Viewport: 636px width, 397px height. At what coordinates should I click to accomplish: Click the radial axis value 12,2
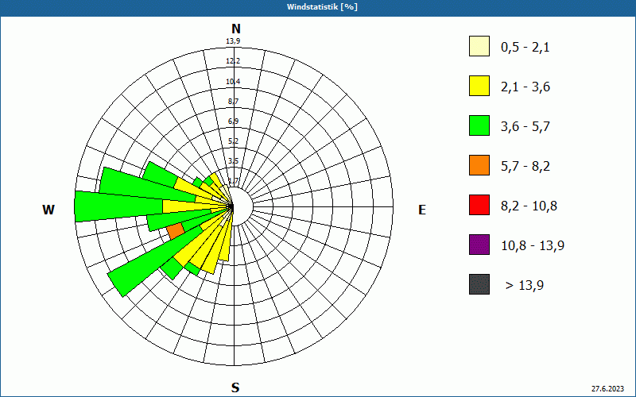click(233, 61)
